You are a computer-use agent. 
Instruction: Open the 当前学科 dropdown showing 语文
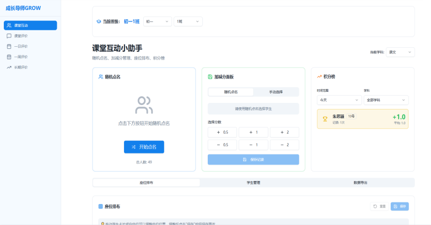coord(400,52)
